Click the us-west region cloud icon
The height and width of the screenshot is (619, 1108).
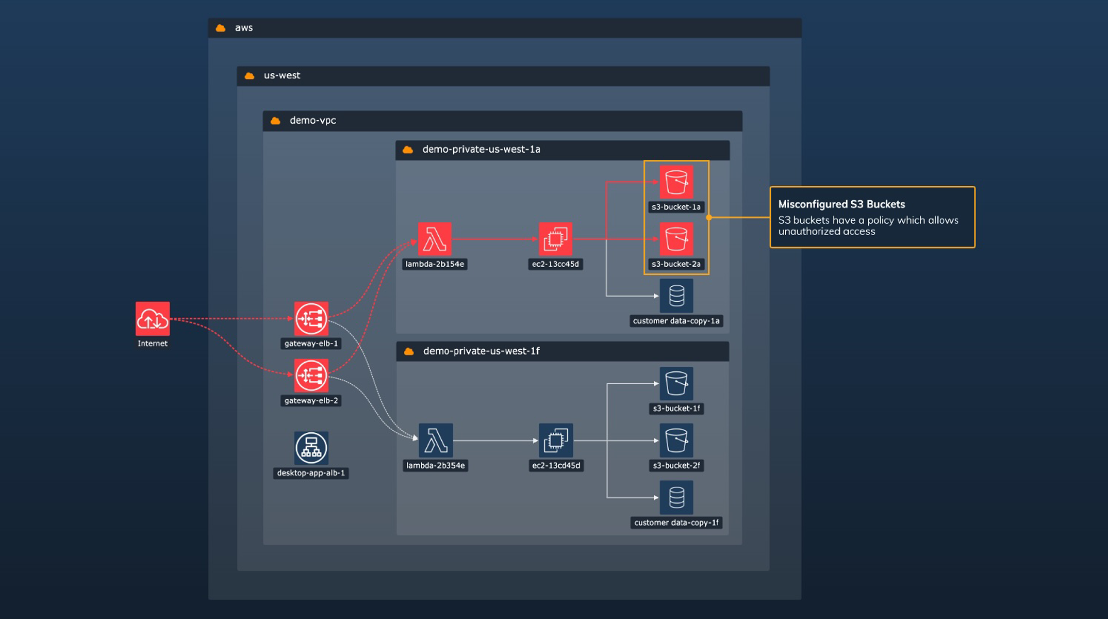click(x=250, y=76)
